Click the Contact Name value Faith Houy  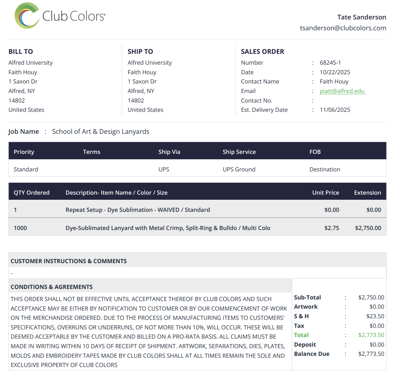(334, 82)
